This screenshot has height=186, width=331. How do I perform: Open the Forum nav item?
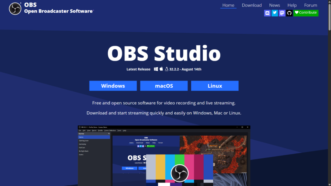click(311, 5)
